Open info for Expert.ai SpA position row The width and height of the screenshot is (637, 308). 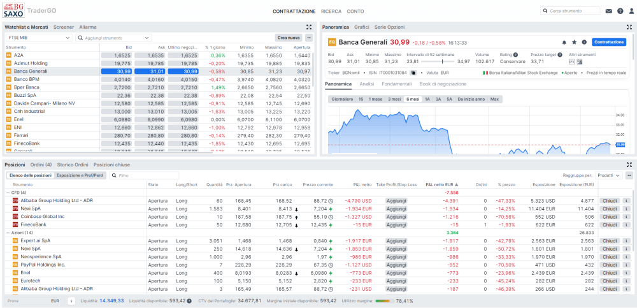pos(627,240)
